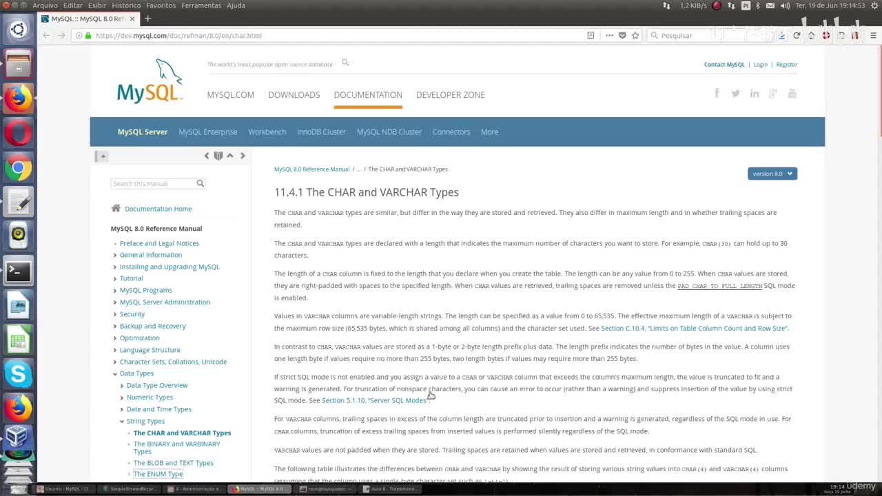Open The BLOB and TEXT Types page
882x496 pixels.
tap(174, 463)
